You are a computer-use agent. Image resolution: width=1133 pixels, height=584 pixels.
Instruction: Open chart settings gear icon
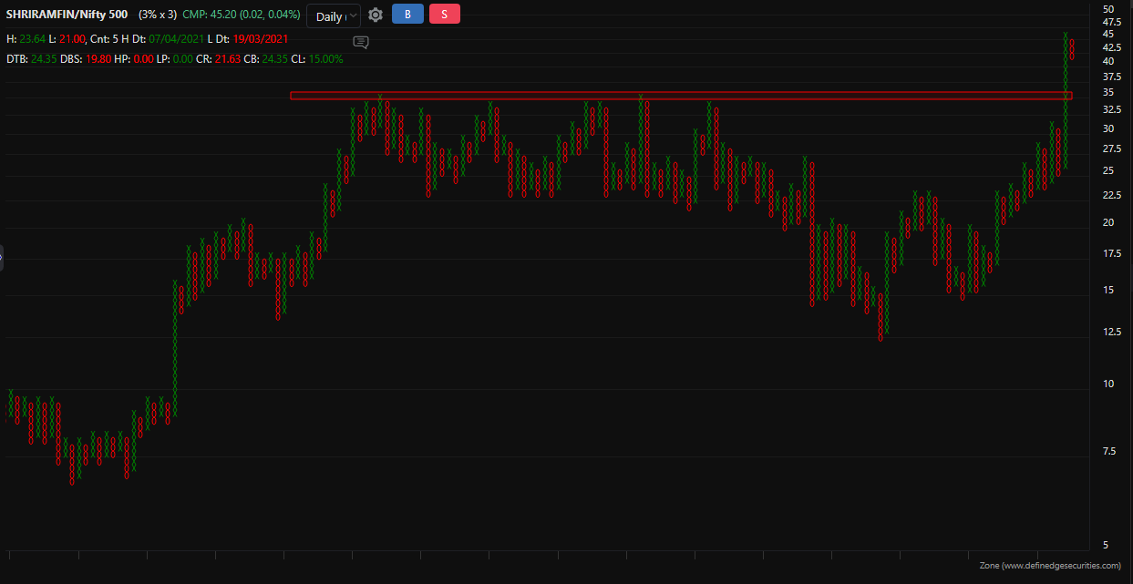pos(375,15)
